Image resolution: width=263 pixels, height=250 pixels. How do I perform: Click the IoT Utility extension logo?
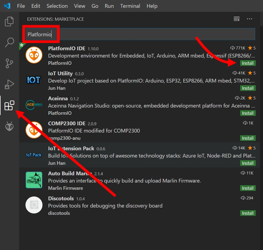click(x=34, y=80)
